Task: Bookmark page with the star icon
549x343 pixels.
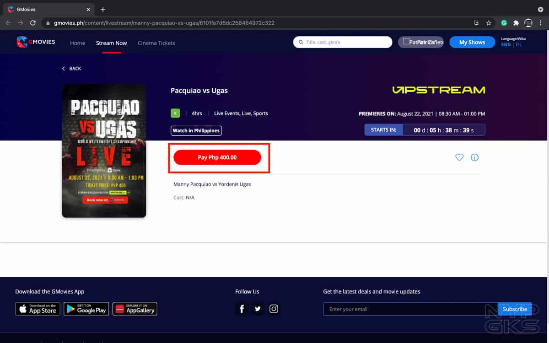Action: tap(489, 22)
